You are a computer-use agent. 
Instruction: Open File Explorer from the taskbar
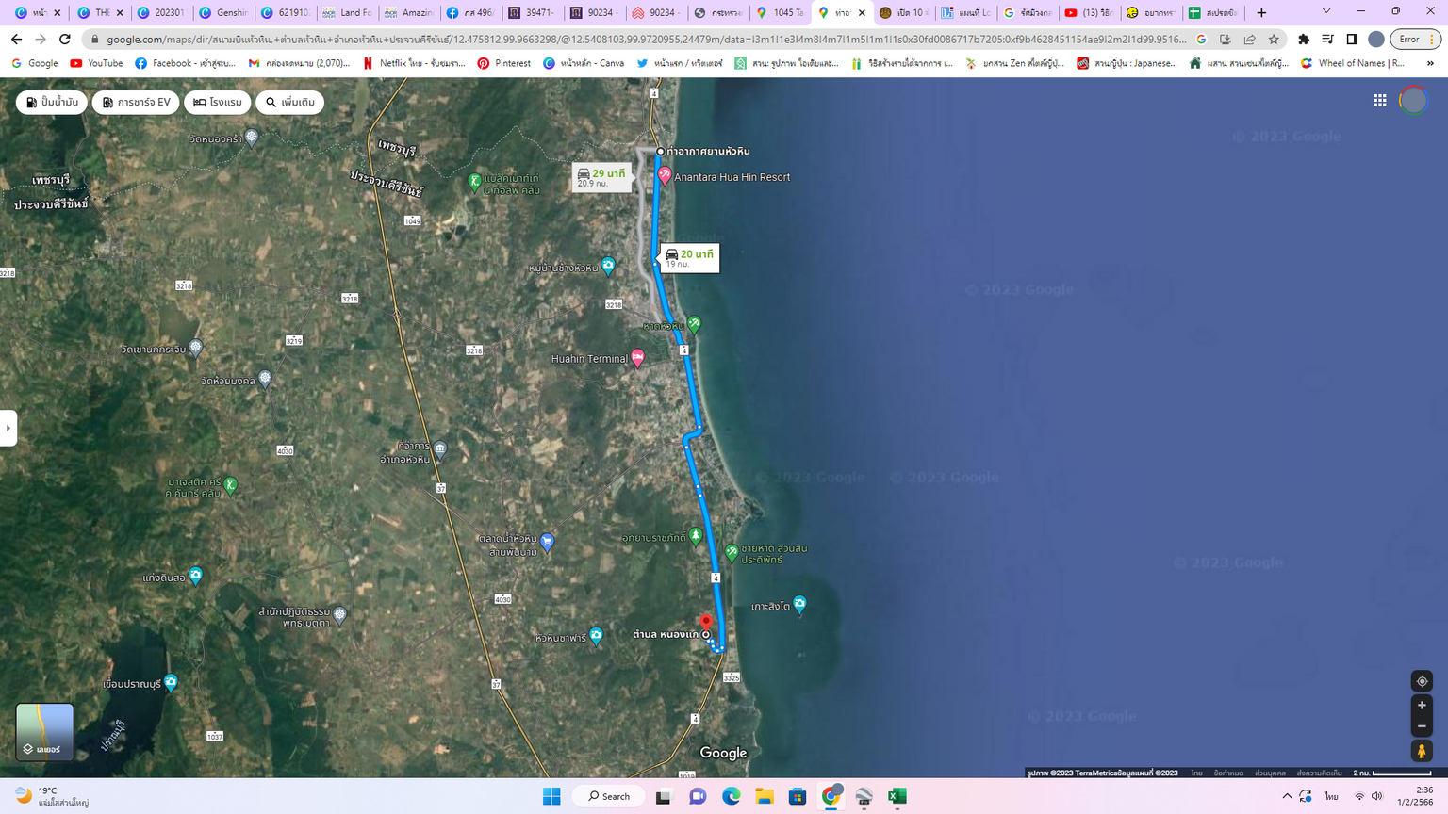click(764, 796)
